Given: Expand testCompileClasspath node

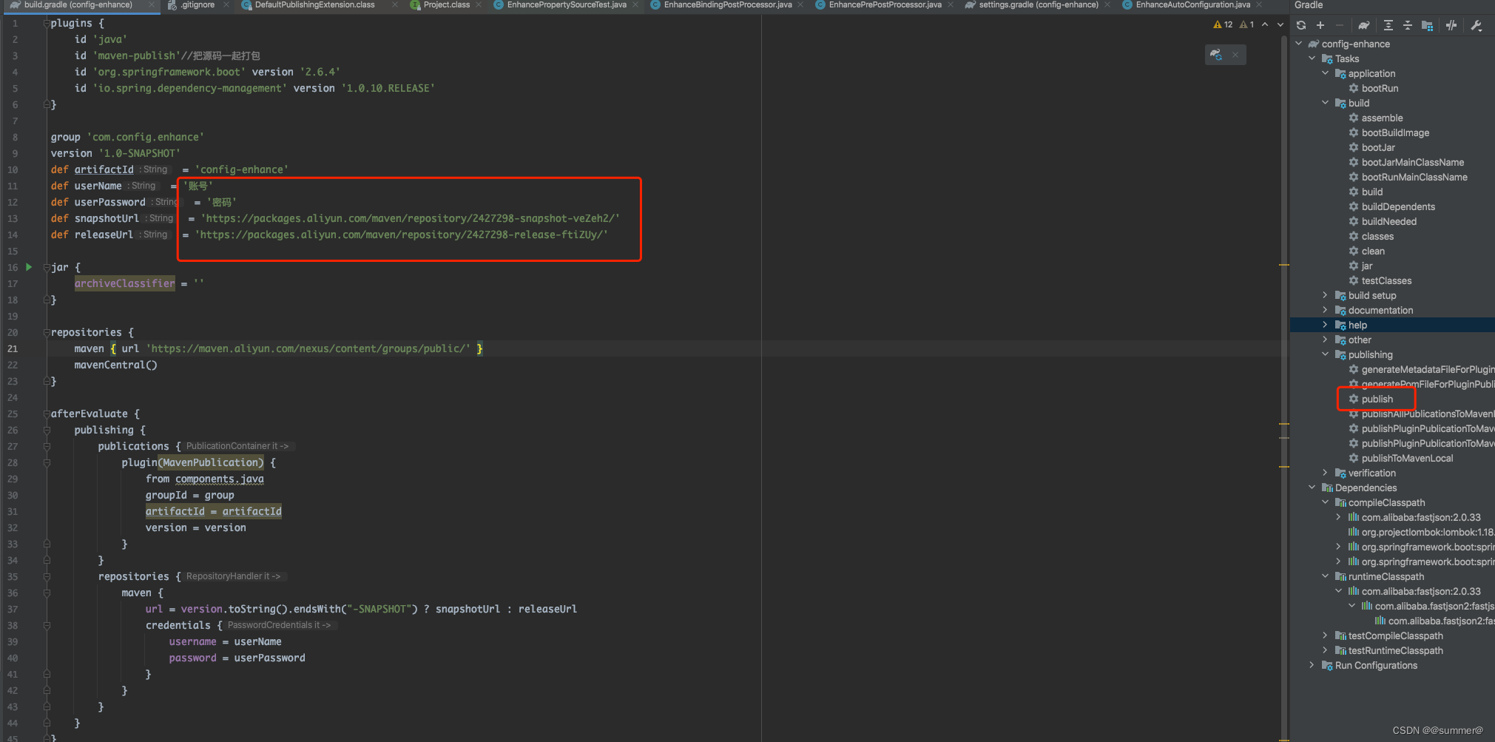Looking at the screenshot, I should click(1326, 635).
